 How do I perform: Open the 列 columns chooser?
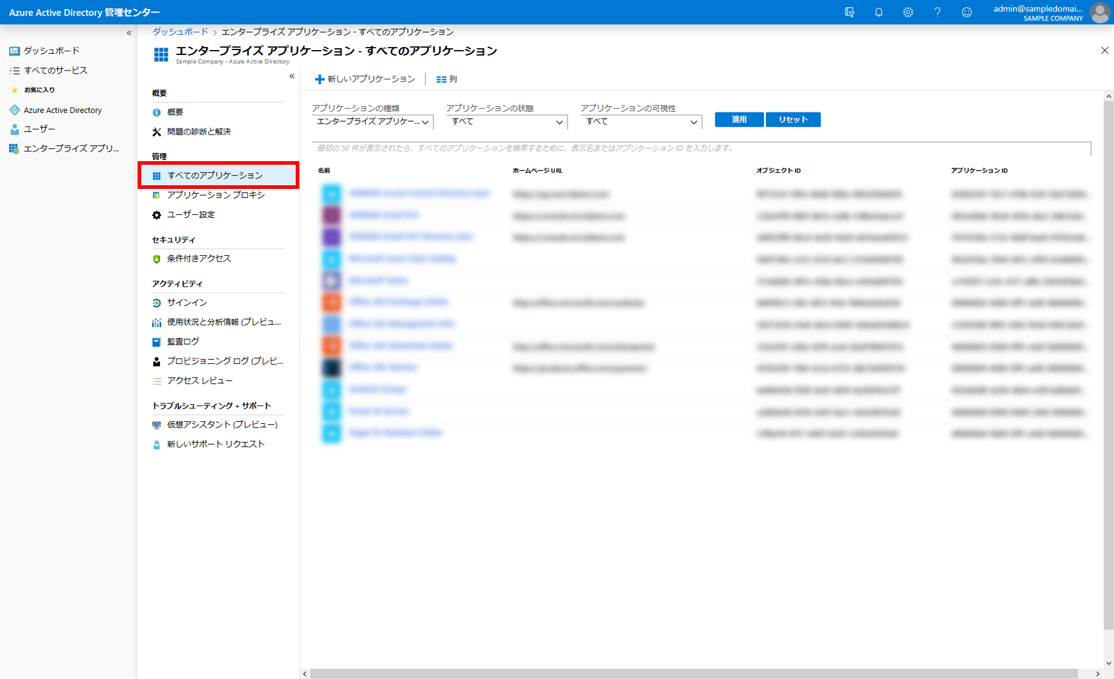click(447, 79)
